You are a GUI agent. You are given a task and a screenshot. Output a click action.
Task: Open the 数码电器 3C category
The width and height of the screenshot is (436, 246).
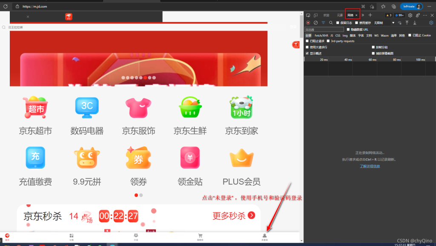pyautogui.click(x=87, y=115)
